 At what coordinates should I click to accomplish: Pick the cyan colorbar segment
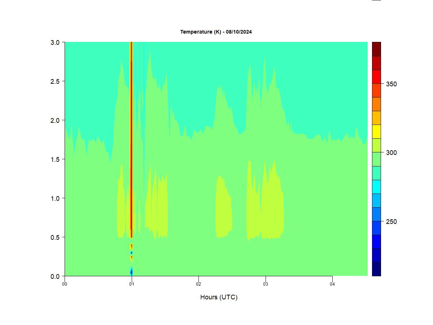[x=376, y=187]
